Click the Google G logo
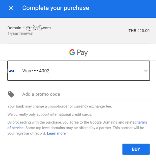156x162 pixels. (x=72, y=52)
